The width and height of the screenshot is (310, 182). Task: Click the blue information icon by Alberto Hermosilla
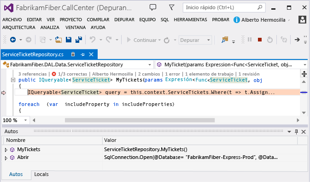point(237,20)
